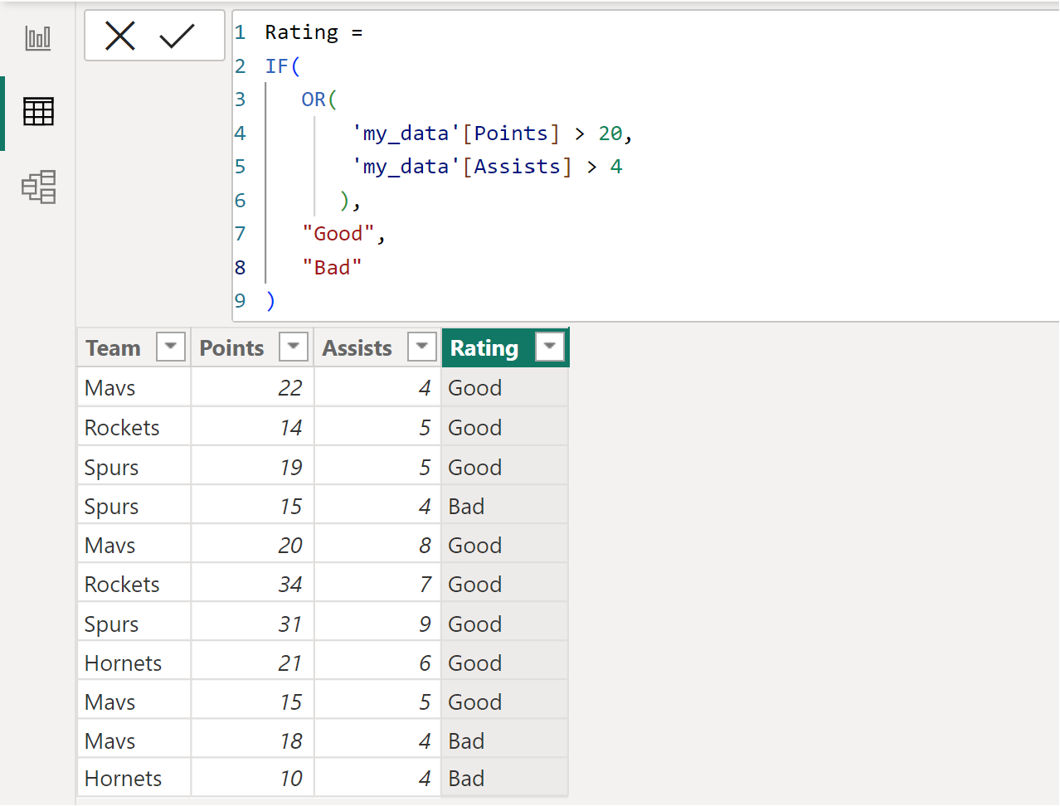Screen dimensions: 1060x806
Task: Open the Assists column filter dropdown
Action: point(422,347)
